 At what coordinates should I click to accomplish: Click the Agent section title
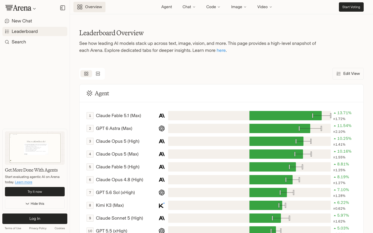point(102,93)
